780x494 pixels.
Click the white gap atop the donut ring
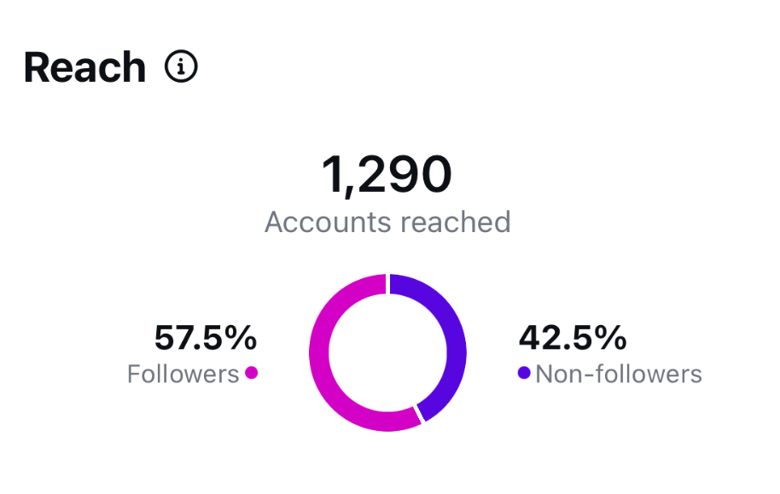388,283
